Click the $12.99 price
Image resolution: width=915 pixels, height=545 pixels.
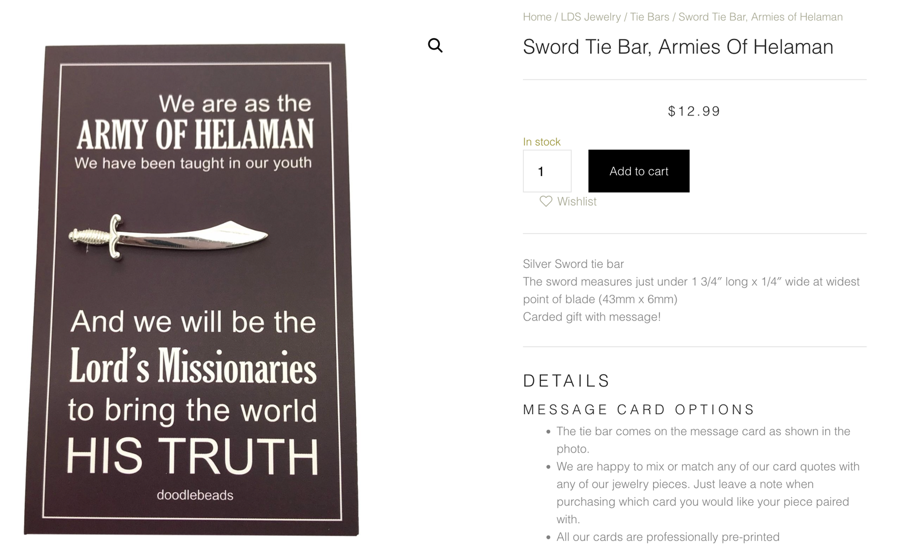coord(694,111)
